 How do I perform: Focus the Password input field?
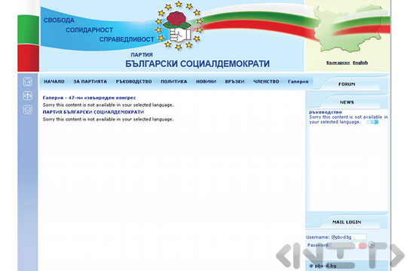click(349, 245)
